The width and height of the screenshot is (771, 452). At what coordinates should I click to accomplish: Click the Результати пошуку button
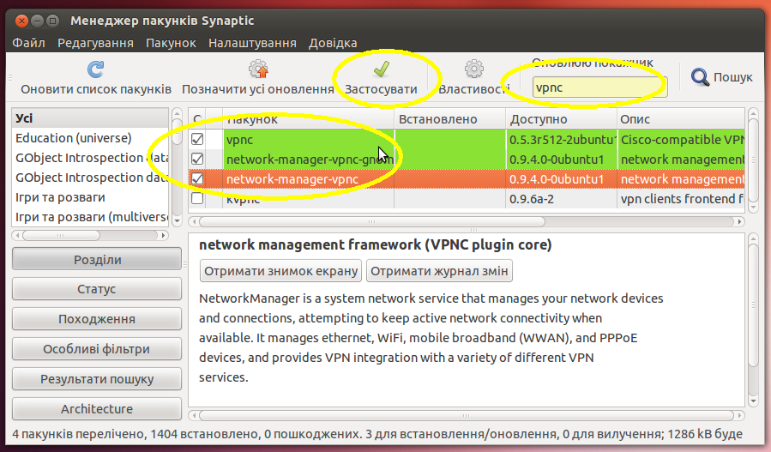coord(97,379)
